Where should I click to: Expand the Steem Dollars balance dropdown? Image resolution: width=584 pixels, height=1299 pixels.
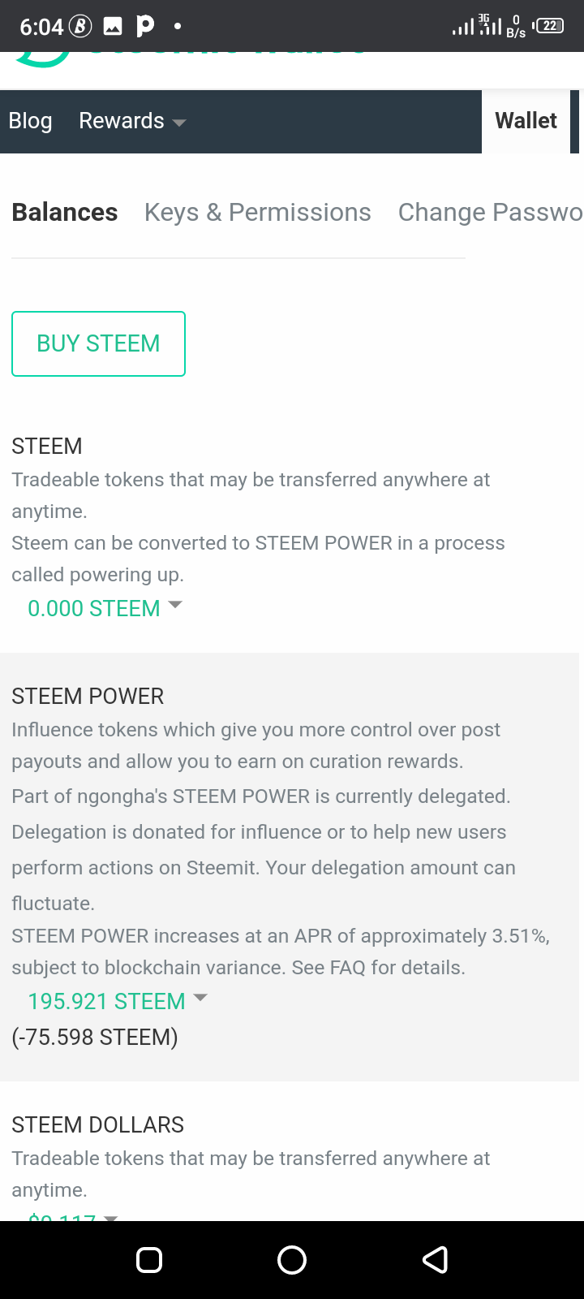[73, 1217]
